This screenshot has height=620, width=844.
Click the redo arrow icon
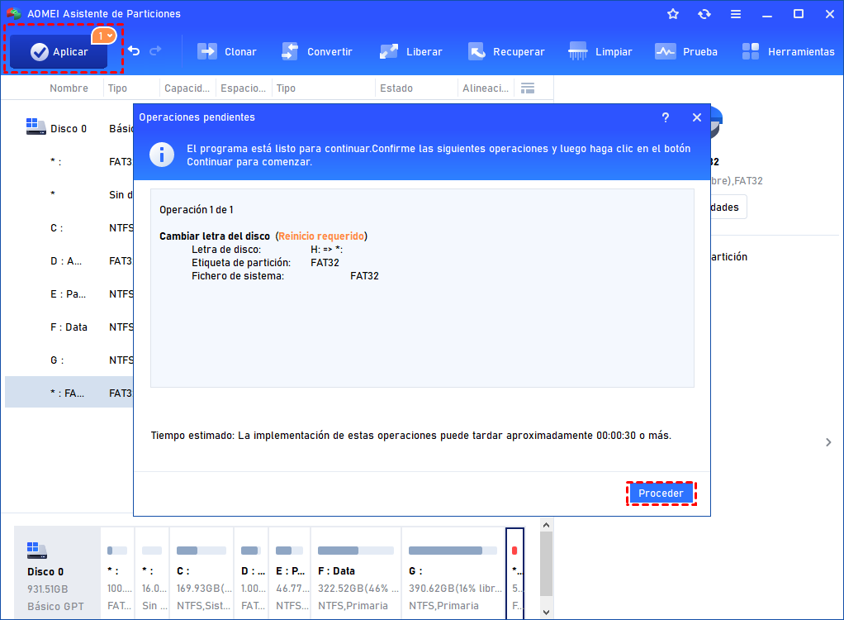155,51
